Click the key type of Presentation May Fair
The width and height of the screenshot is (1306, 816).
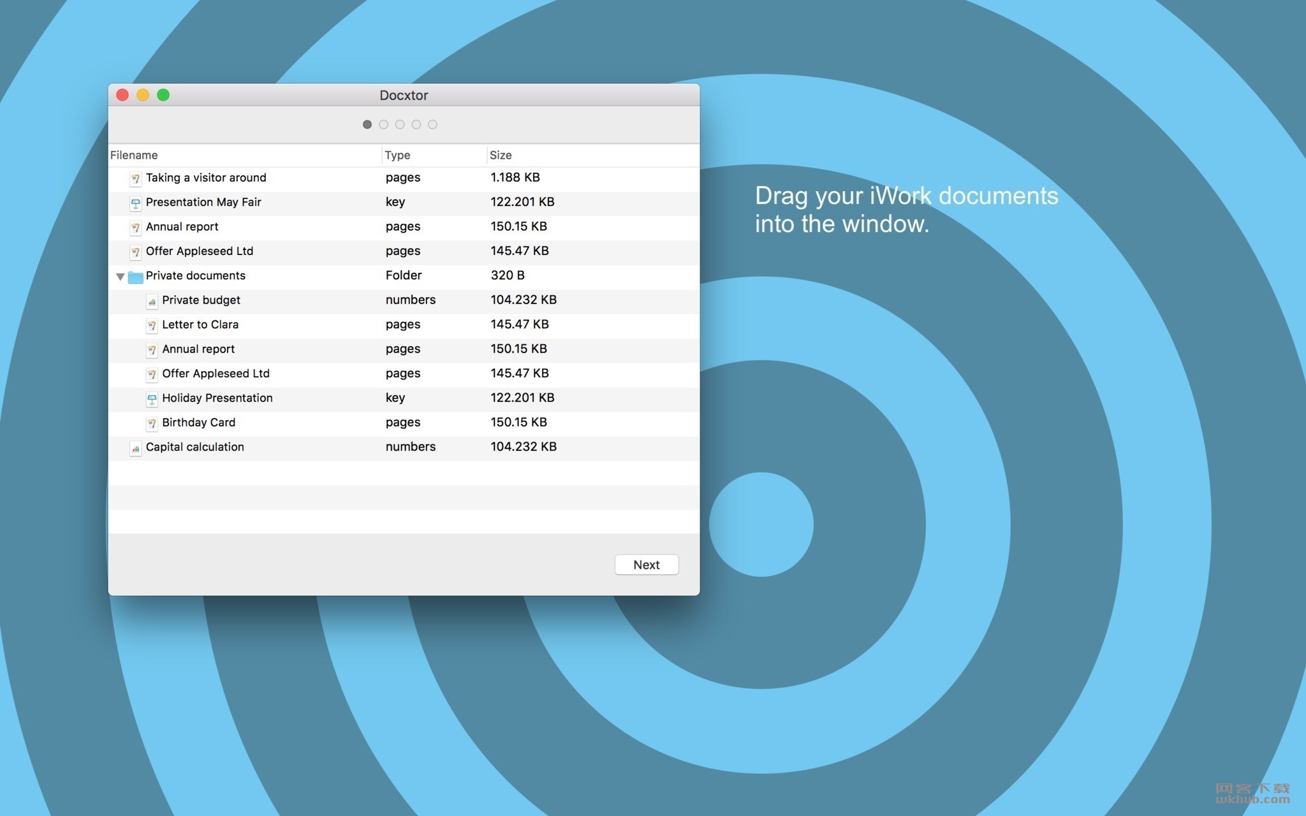[x=395, y=202]
